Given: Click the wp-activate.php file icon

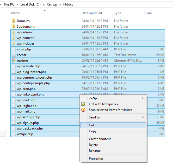Looking at the screenshot, I should tap(14, 66).
